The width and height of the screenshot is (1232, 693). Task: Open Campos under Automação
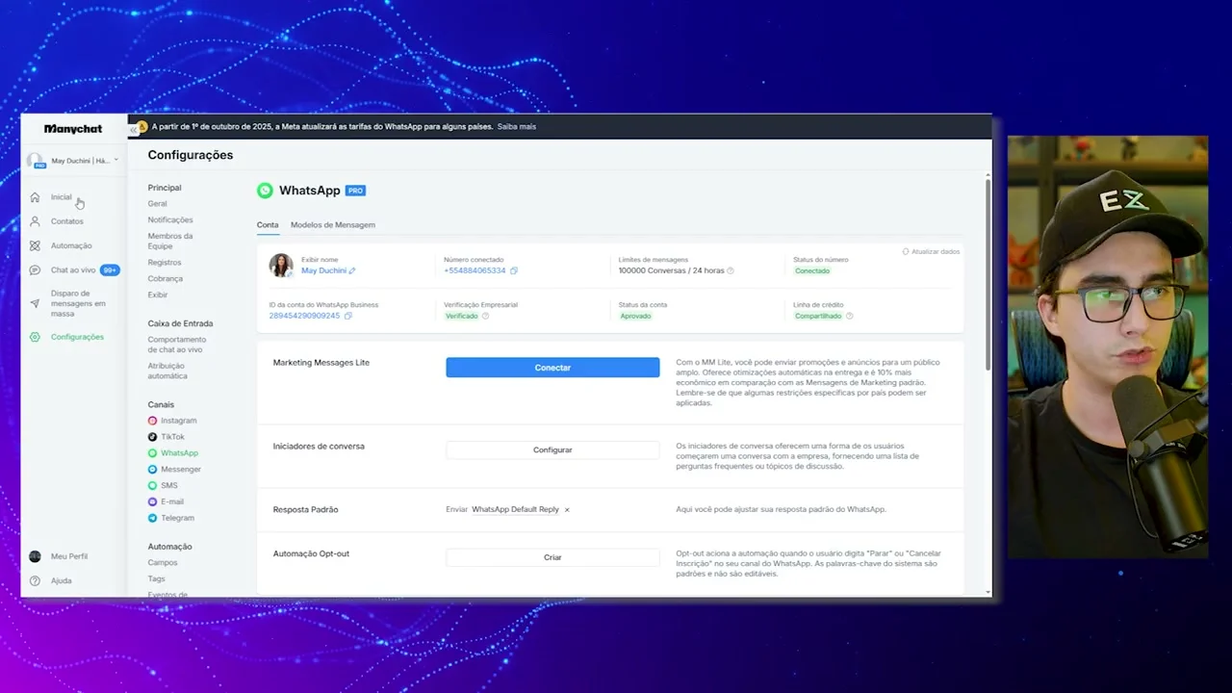click(163, 563)
